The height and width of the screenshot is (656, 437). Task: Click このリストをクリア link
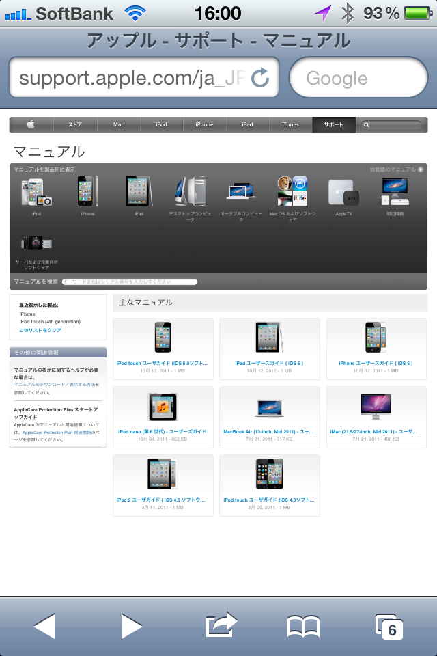[x=40, y=330]
